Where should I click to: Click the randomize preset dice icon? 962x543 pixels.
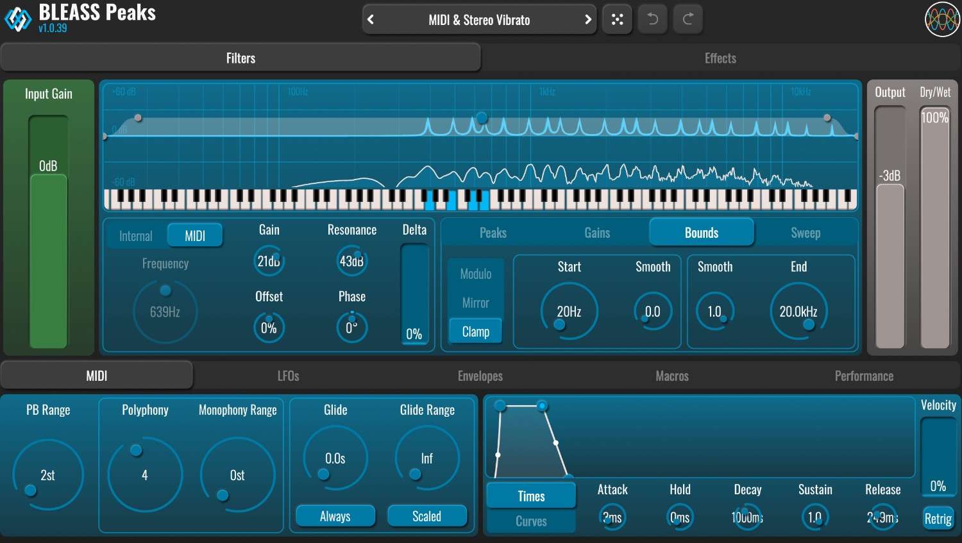coord(617,19)
